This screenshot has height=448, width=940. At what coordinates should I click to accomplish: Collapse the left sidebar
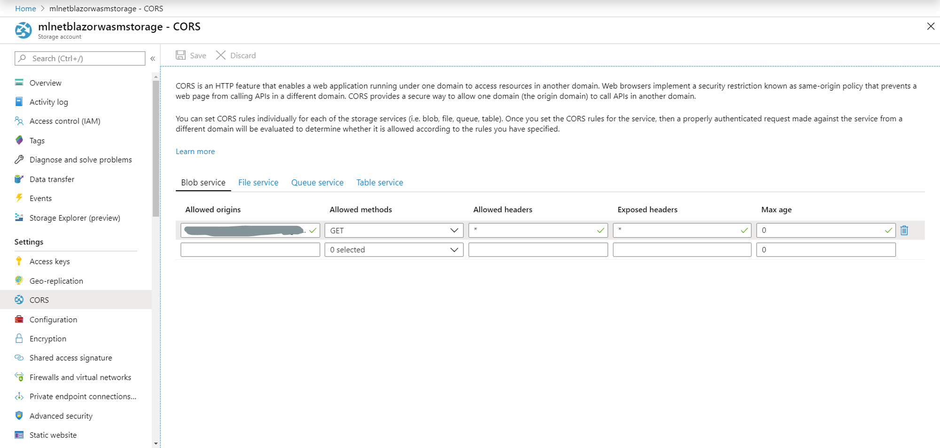153,58
